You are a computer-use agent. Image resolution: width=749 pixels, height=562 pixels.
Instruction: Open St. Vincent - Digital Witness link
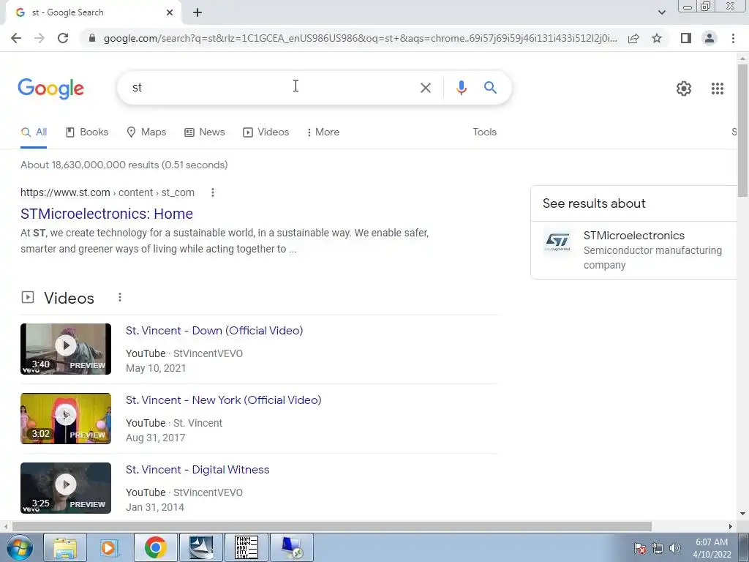point(197,470)
